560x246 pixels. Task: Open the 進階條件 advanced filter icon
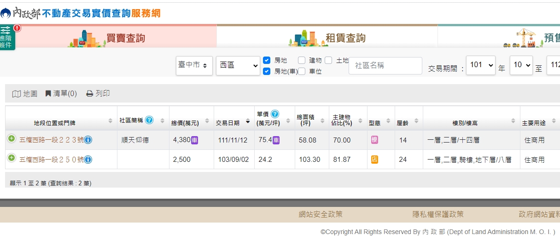point(7,37)
